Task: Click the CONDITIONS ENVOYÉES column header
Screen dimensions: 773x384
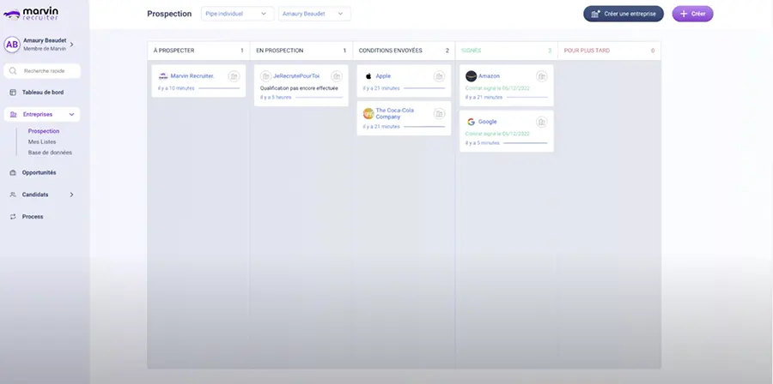Action: [x=404, y=51]
